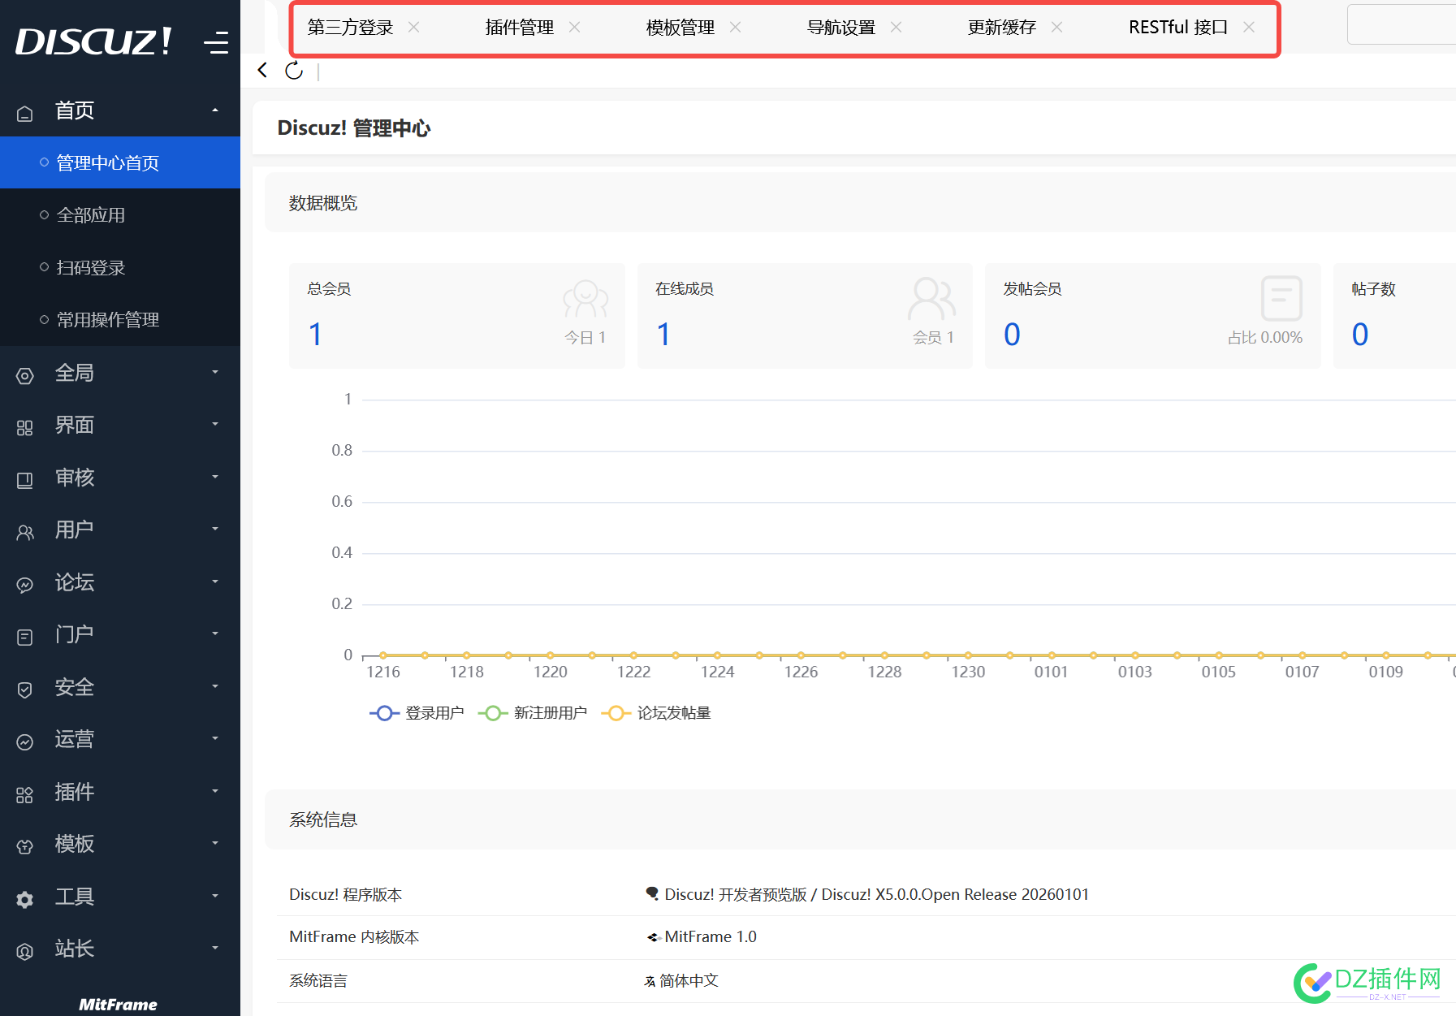The image size is (1456, 1016).
Task: Click the 插件 plugin icon in sidebar
Action: (25, 794)
